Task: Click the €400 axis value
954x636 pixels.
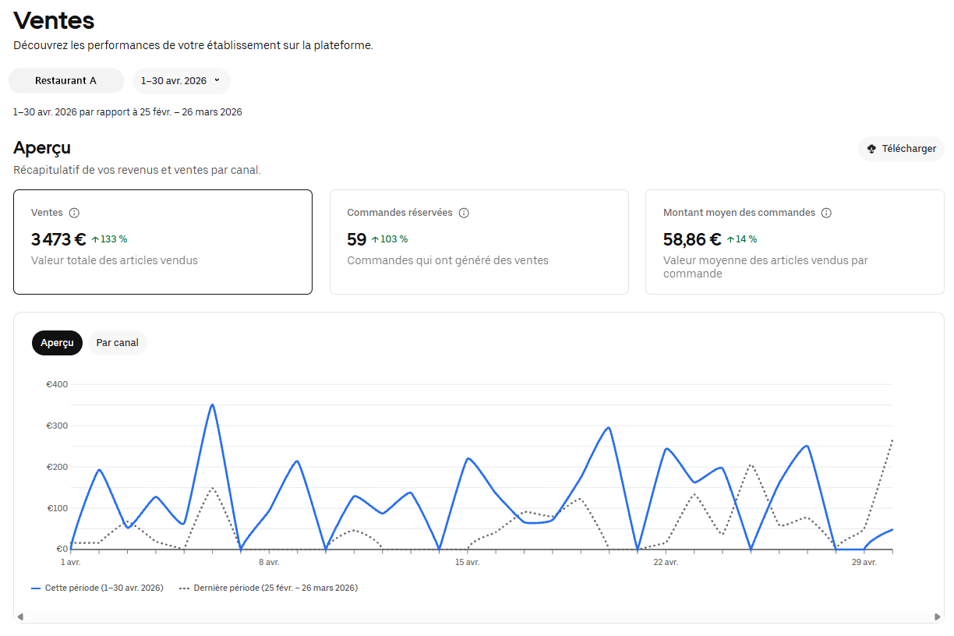Action: [x=57, y=384]
